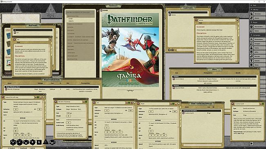Click the Initiative field on Amaa sheet
The width and height of the screenshot is (266, 149).
tap(16, 109)
